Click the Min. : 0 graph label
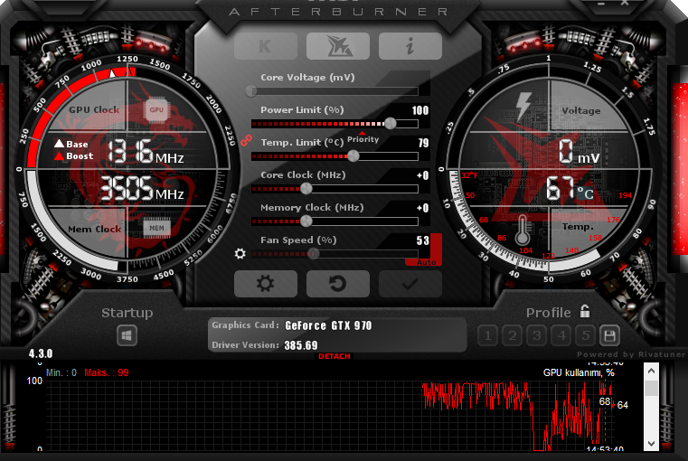Screen dimensions: 688x461 (x=61, y=372)
